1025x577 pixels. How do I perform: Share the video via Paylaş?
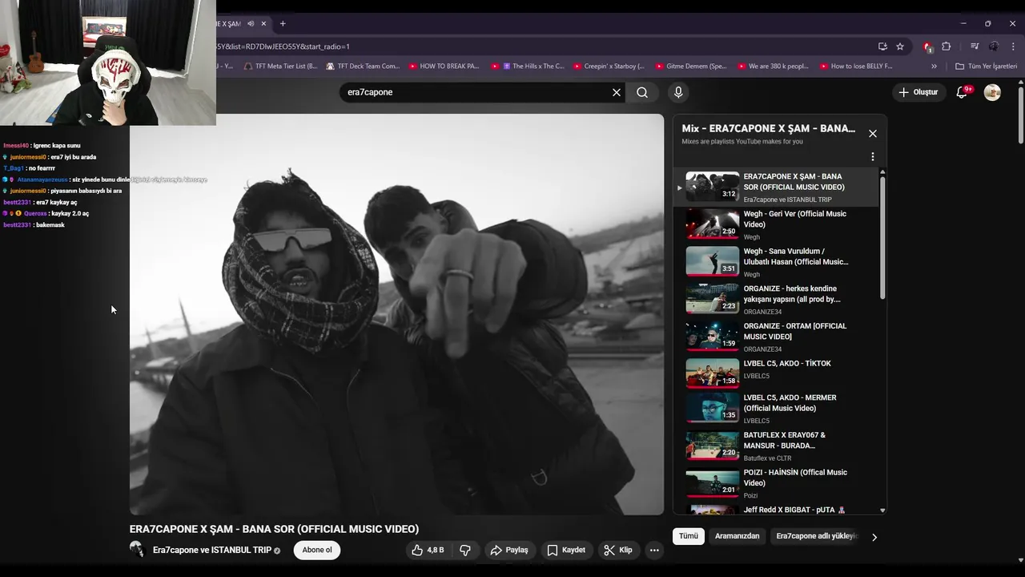point(509,550)
